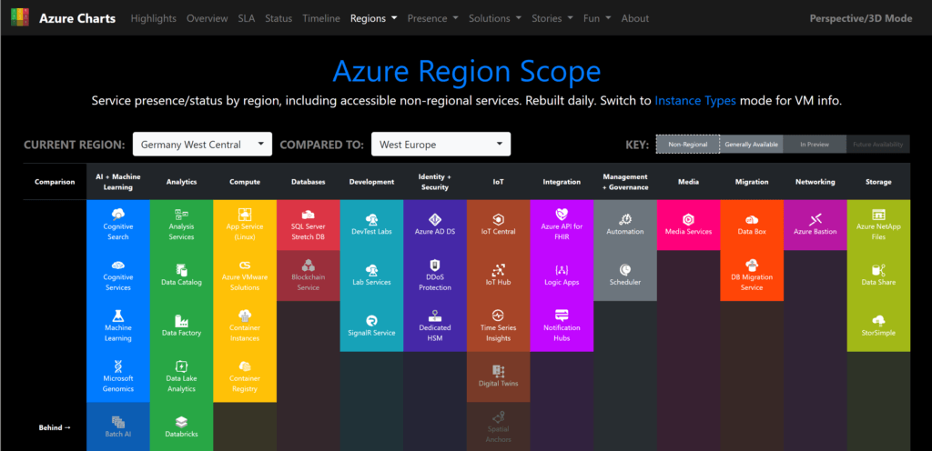The width and height of the screenshot is (932, 451).
Task: Toggle the Generally Available key filter
Action: (751, 145)
